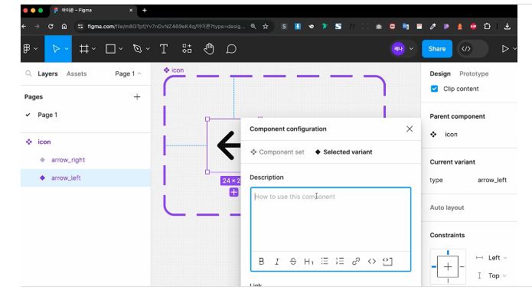Screen dimensions: 532x290
Task: Go to browser home page
Action: [64, 27]
